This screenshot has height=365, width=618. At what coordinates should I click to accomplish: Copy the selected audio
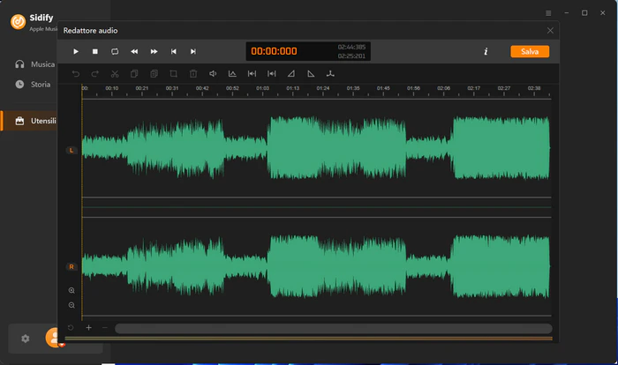coord(134,74)
